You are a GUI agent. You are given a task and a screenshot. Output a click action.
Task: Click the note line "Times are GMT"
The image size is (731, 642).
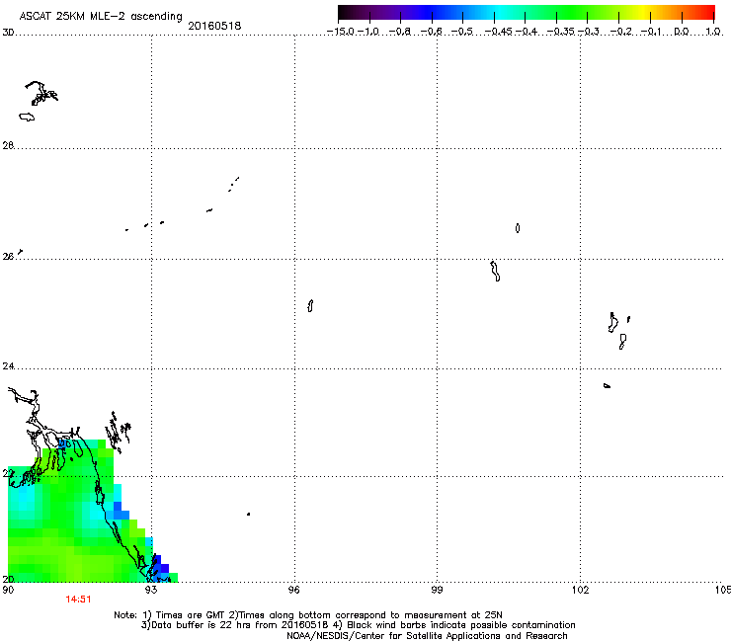pos(191,615)
